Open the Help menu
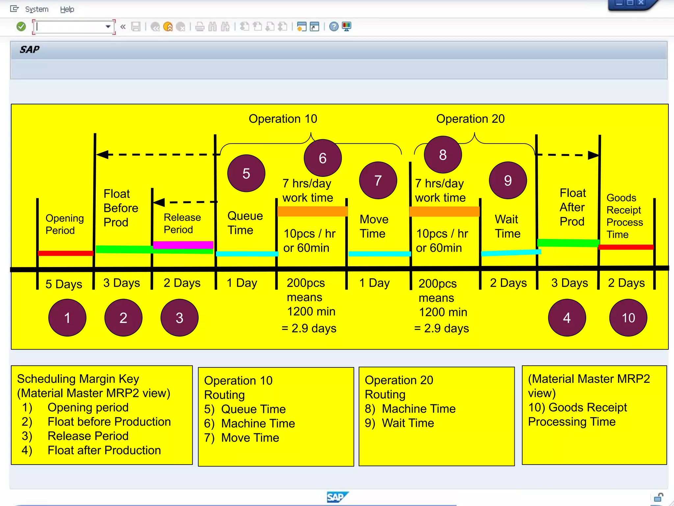 (x=67, y=9)
